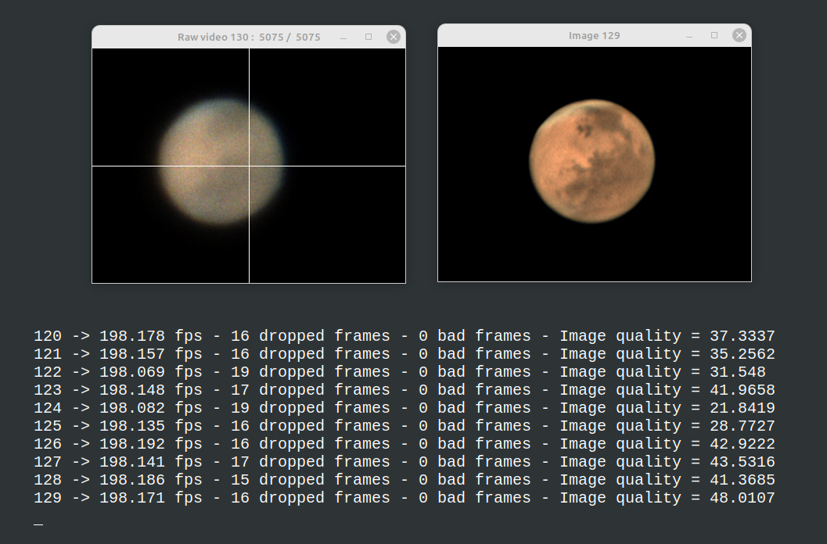Select log line for frame 122

[399, 371]
